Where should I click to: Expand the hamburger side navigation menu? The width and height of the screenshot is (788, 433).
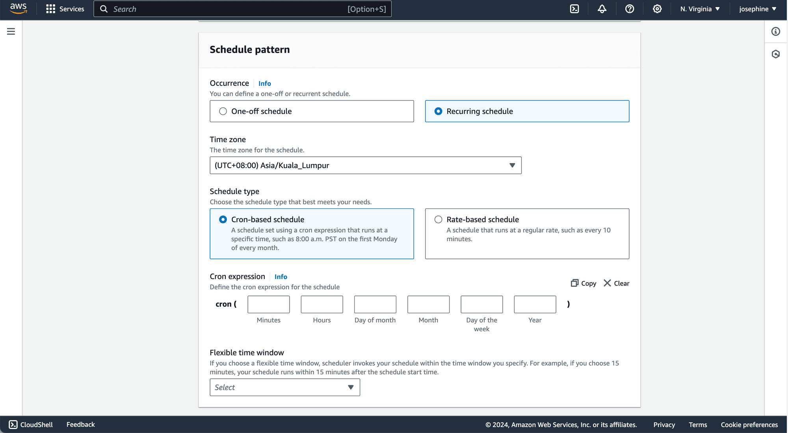[x=11, y=32]
